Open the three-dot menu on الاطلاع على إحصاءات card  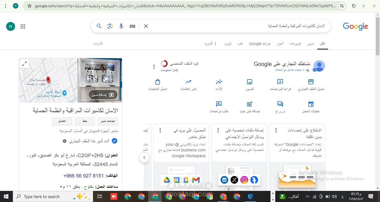tap(276, 130)
